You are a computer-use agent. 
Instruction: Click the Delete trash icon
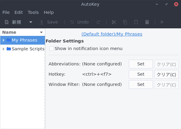147,22
